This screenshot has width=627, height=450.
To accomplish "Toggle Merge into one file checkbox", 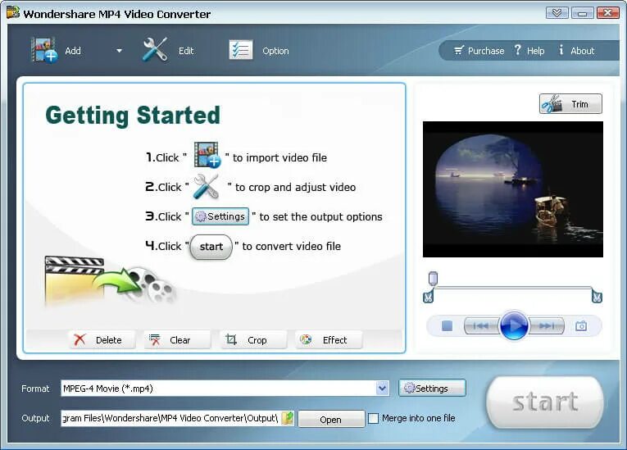I will click(373, 418).
